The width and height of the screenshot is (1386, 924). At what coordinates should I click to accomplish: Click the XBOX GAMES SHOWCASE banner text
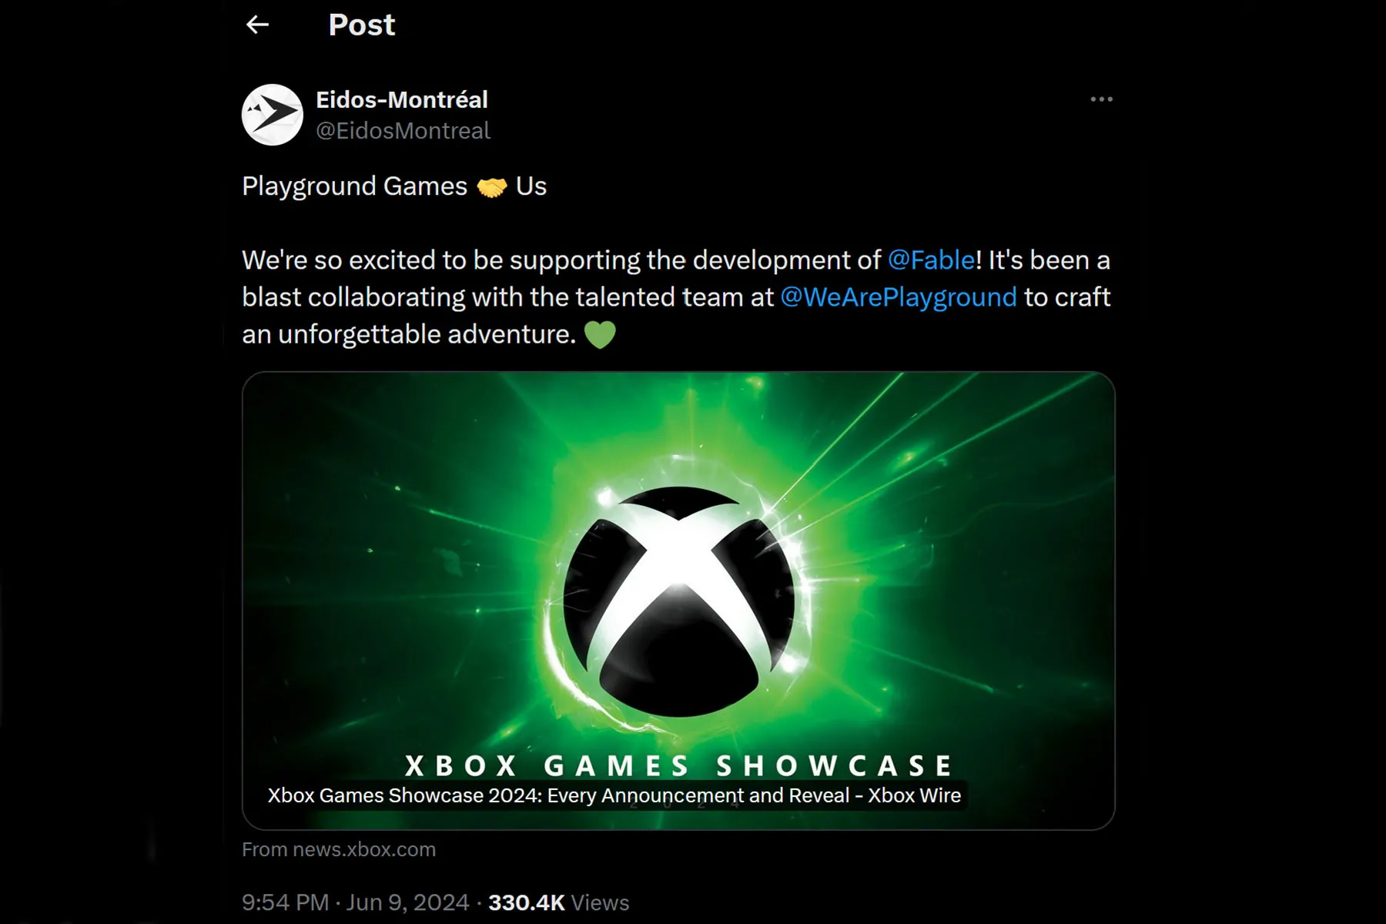678,765
